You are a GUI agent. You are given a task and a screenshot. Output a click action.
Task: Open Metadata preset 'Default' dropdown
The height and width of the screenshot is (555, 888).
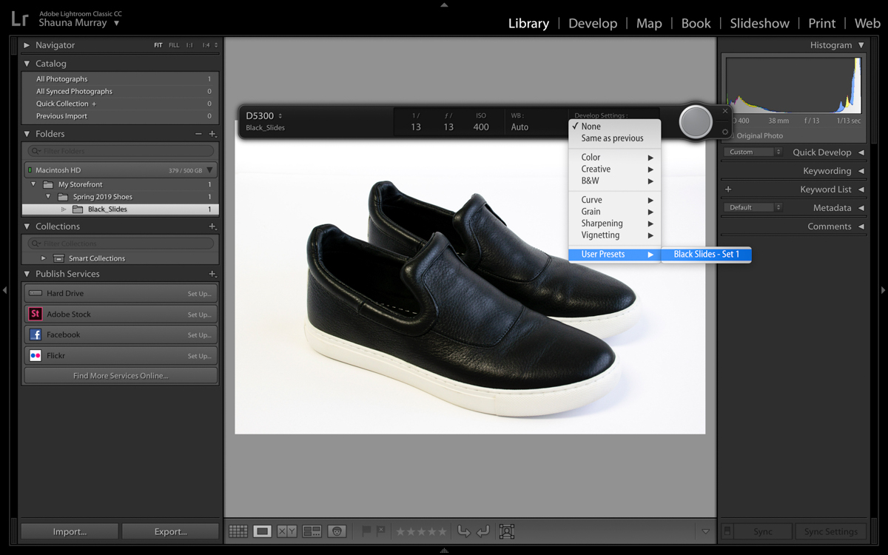753,208
